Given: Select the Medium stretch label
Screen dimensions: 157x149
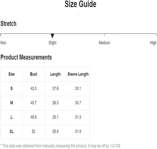Looking at the screenshot, I should pyautogui.click(x=104, y=43).
